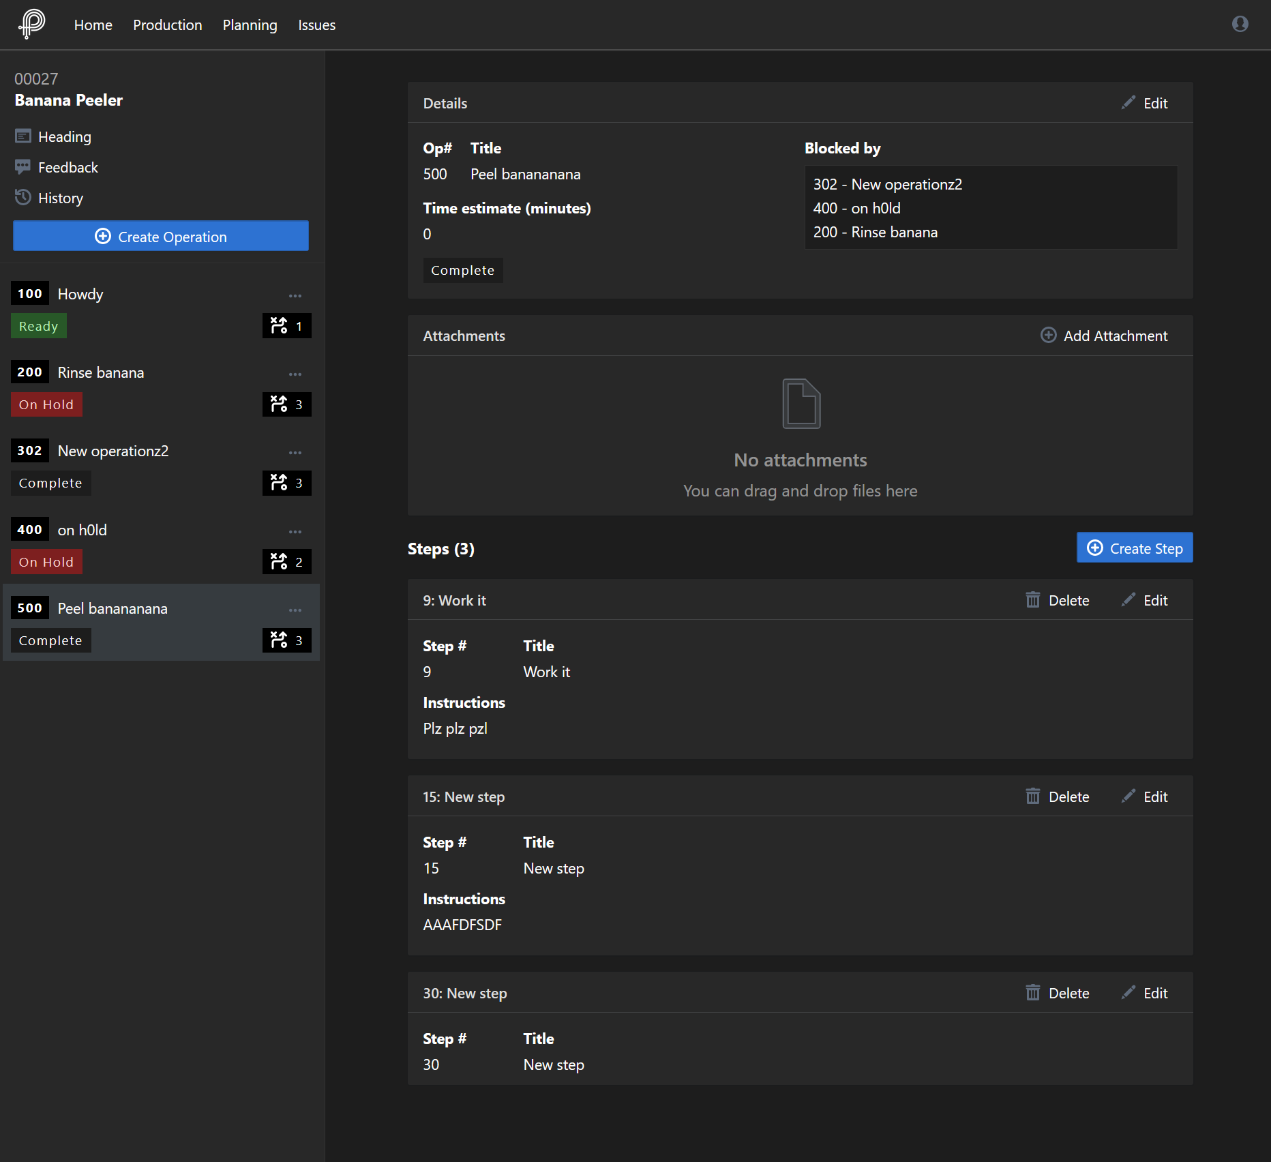Open Heading in the sidebar
Viewport: 1271px width, 1162px height.
(64, 137)
